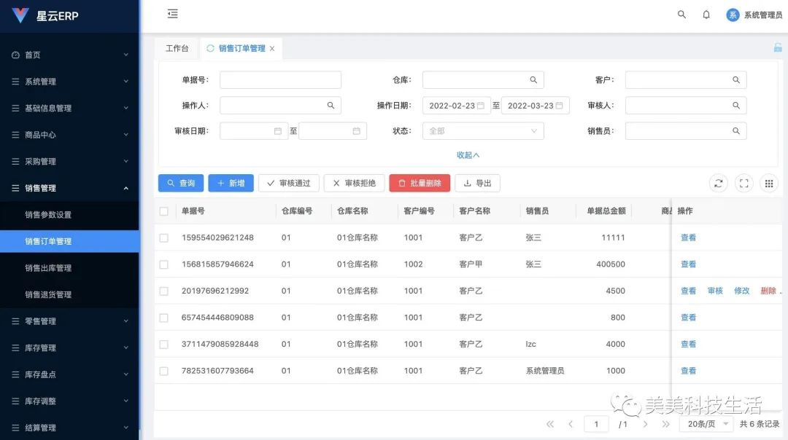788x440 pixels.
Task: Check the select-all checkbox in the table header
Action: click(163, 211)
